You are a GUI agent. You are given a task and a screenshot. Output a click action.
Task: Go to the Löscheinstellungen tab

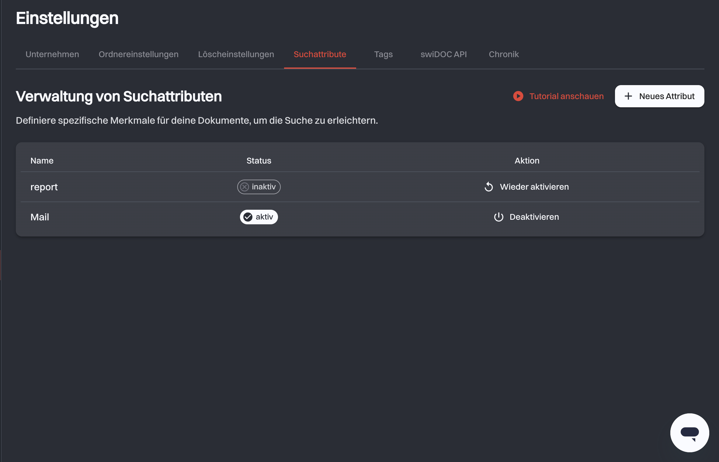[236, 54]
